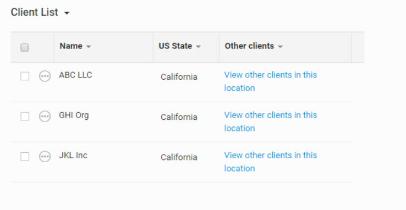Viewport: 406px width, 210px height.
Task: Check the box for GHI Org row
Action: (25, 117)
